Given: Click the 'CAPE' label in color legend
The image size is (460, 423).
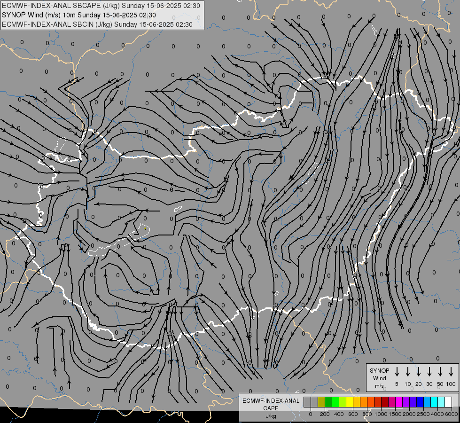Looking at the screenshot, I should click(x=271, y=408).
